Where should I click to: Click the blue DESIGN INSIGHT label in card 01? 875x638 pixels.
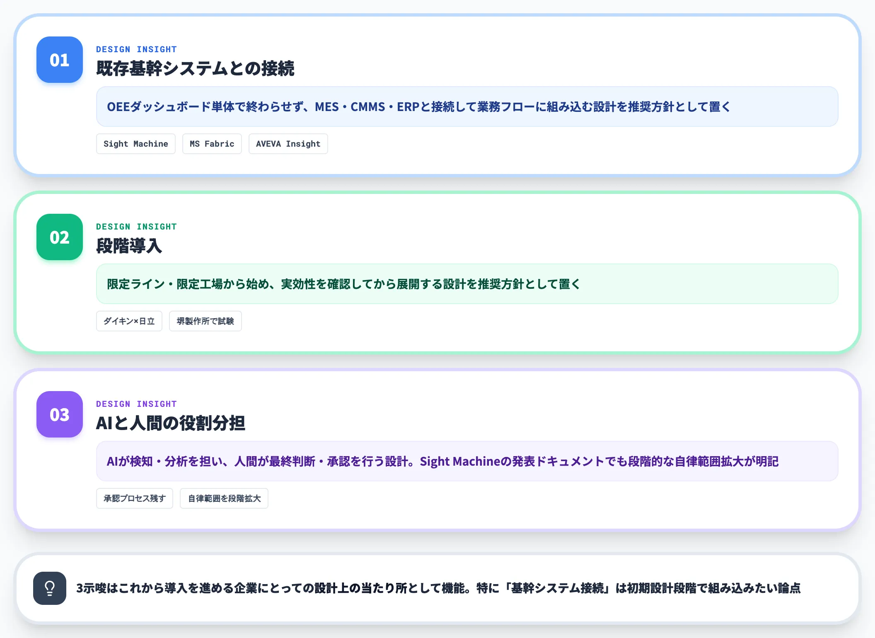[x=136, y=49]
